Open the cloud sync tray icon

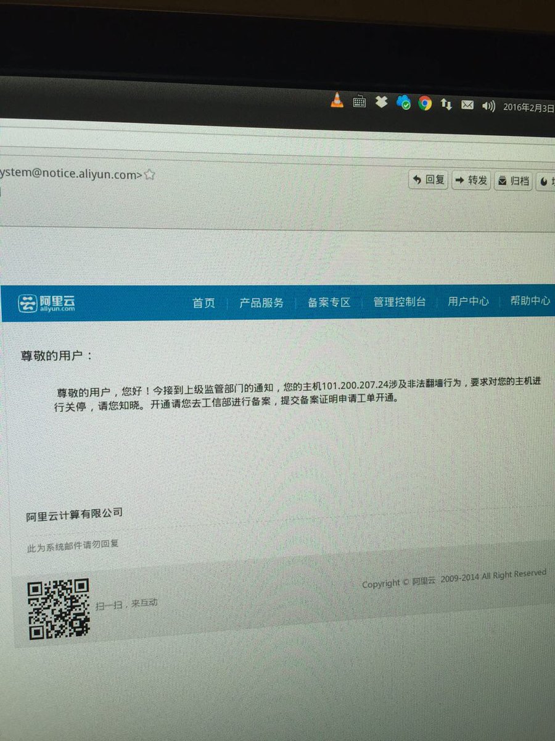coord(403,103)
